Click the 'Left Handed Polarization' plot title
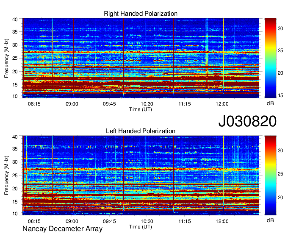This screenshot has width=288, height=234. pyautogui.click(x=141, y=131)
